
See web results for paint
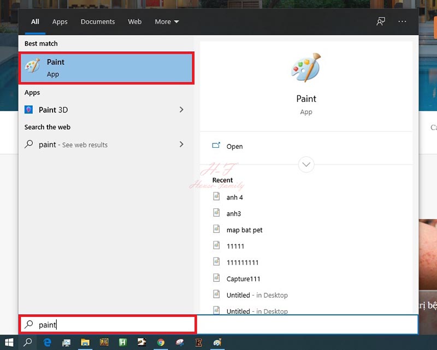(x=107, y=144)
